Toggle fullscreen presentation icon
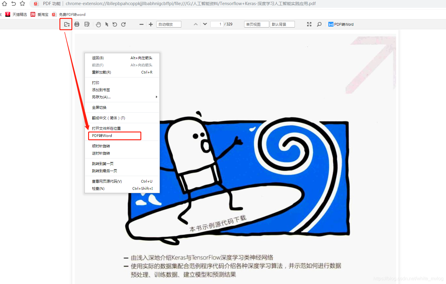 click(309, 24)
